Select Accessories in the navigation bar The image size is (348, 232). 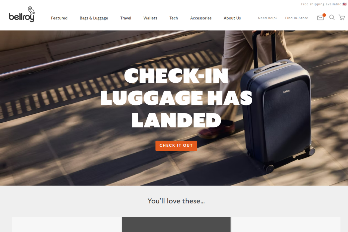point(201,18)
